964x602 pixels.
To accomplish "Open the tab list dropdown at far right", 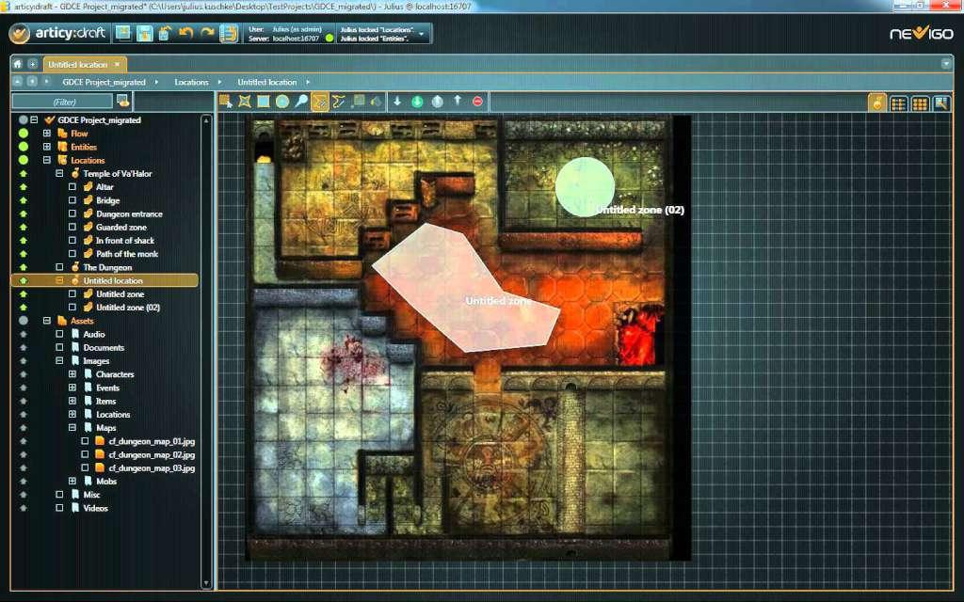I will tap(946, 64).
